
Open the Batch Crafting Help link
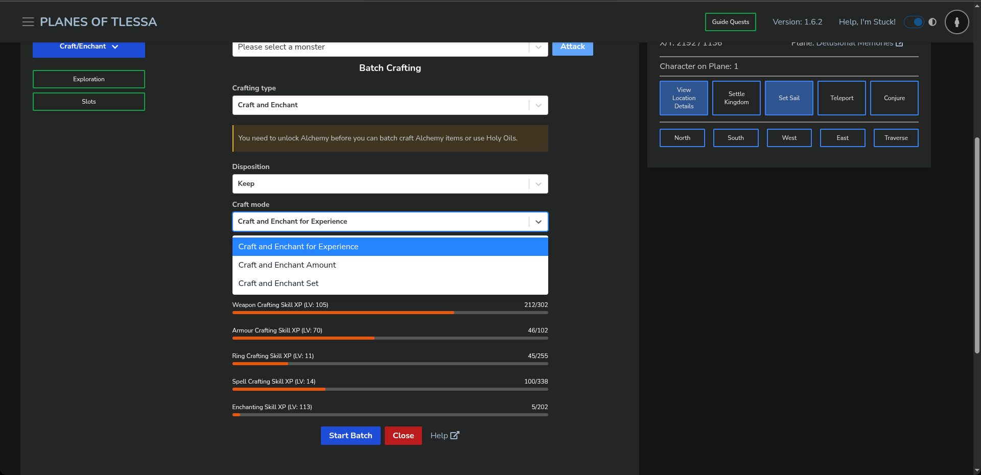pyautogui.click(x=445, y=436)
